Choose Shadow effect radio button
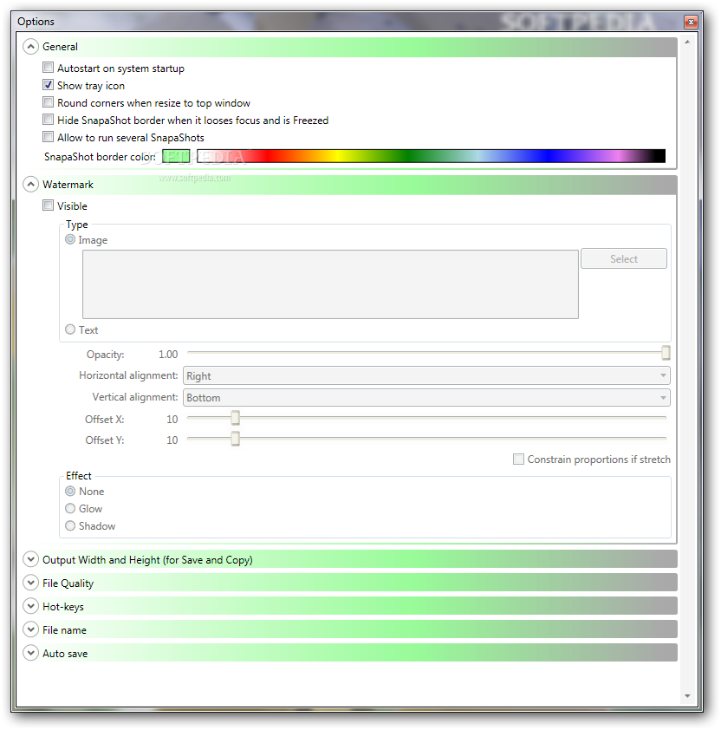The image size is (721, 730). [70, 525]
